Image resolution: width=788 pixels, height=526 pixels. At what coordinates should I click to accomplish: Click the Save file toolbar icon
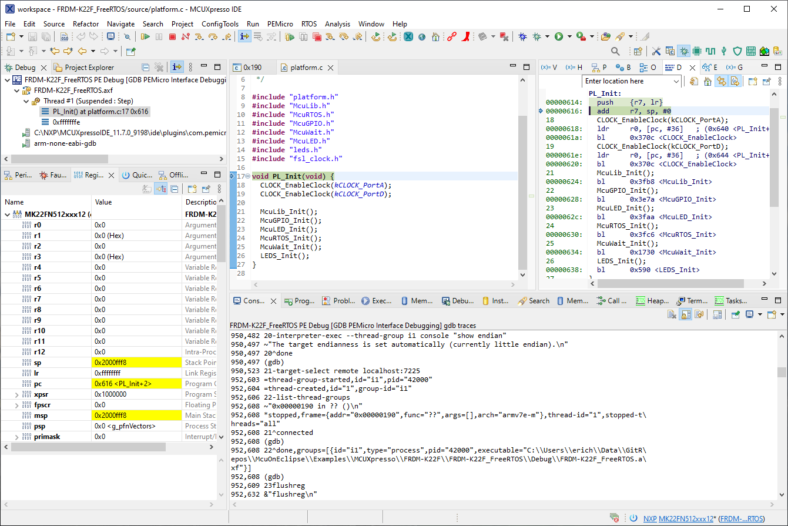pyautogui.click(x=32, y=36)
